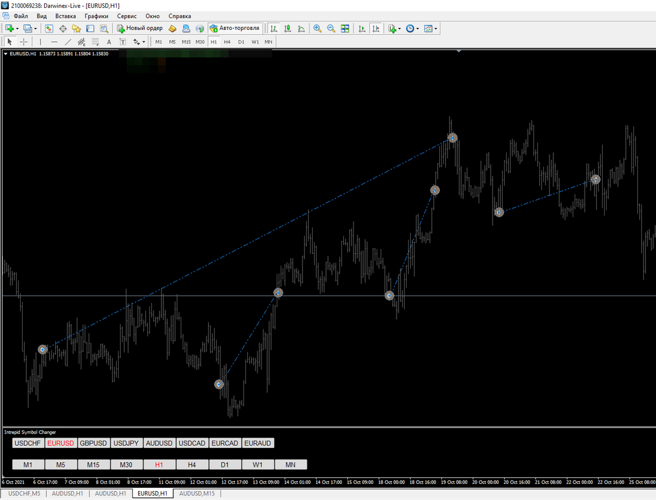The width and height of the screenshot is (656, 500).
Task: Select the Equidistant Channel tool
Action: coord(81,42)
